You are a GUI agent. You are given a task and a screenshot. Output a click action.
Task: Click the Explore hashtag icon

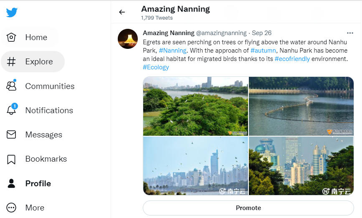pyautogui.click(x=11, y=62)
